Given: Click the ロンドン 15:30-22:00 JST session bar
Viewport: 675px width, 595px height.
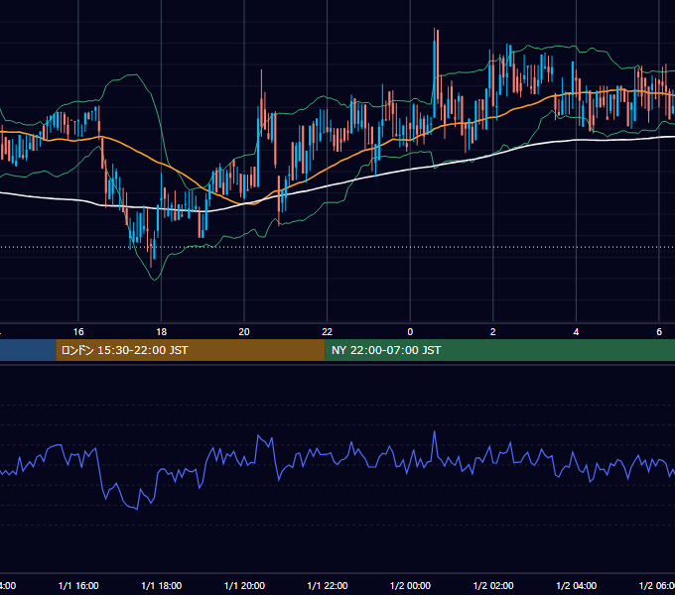Looking at the screenshot, I should pos(191,350).
